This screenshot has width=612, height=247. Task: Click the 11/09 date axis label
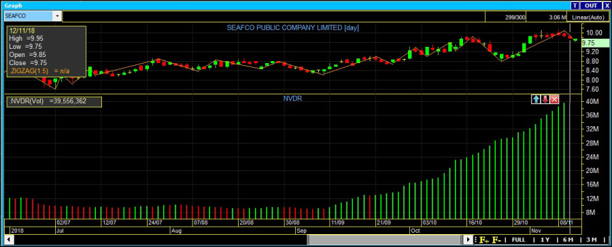[x=337, y=223]
